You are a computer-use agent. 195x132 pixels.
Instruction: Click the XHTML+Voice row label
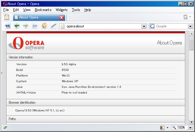(26, 93)
